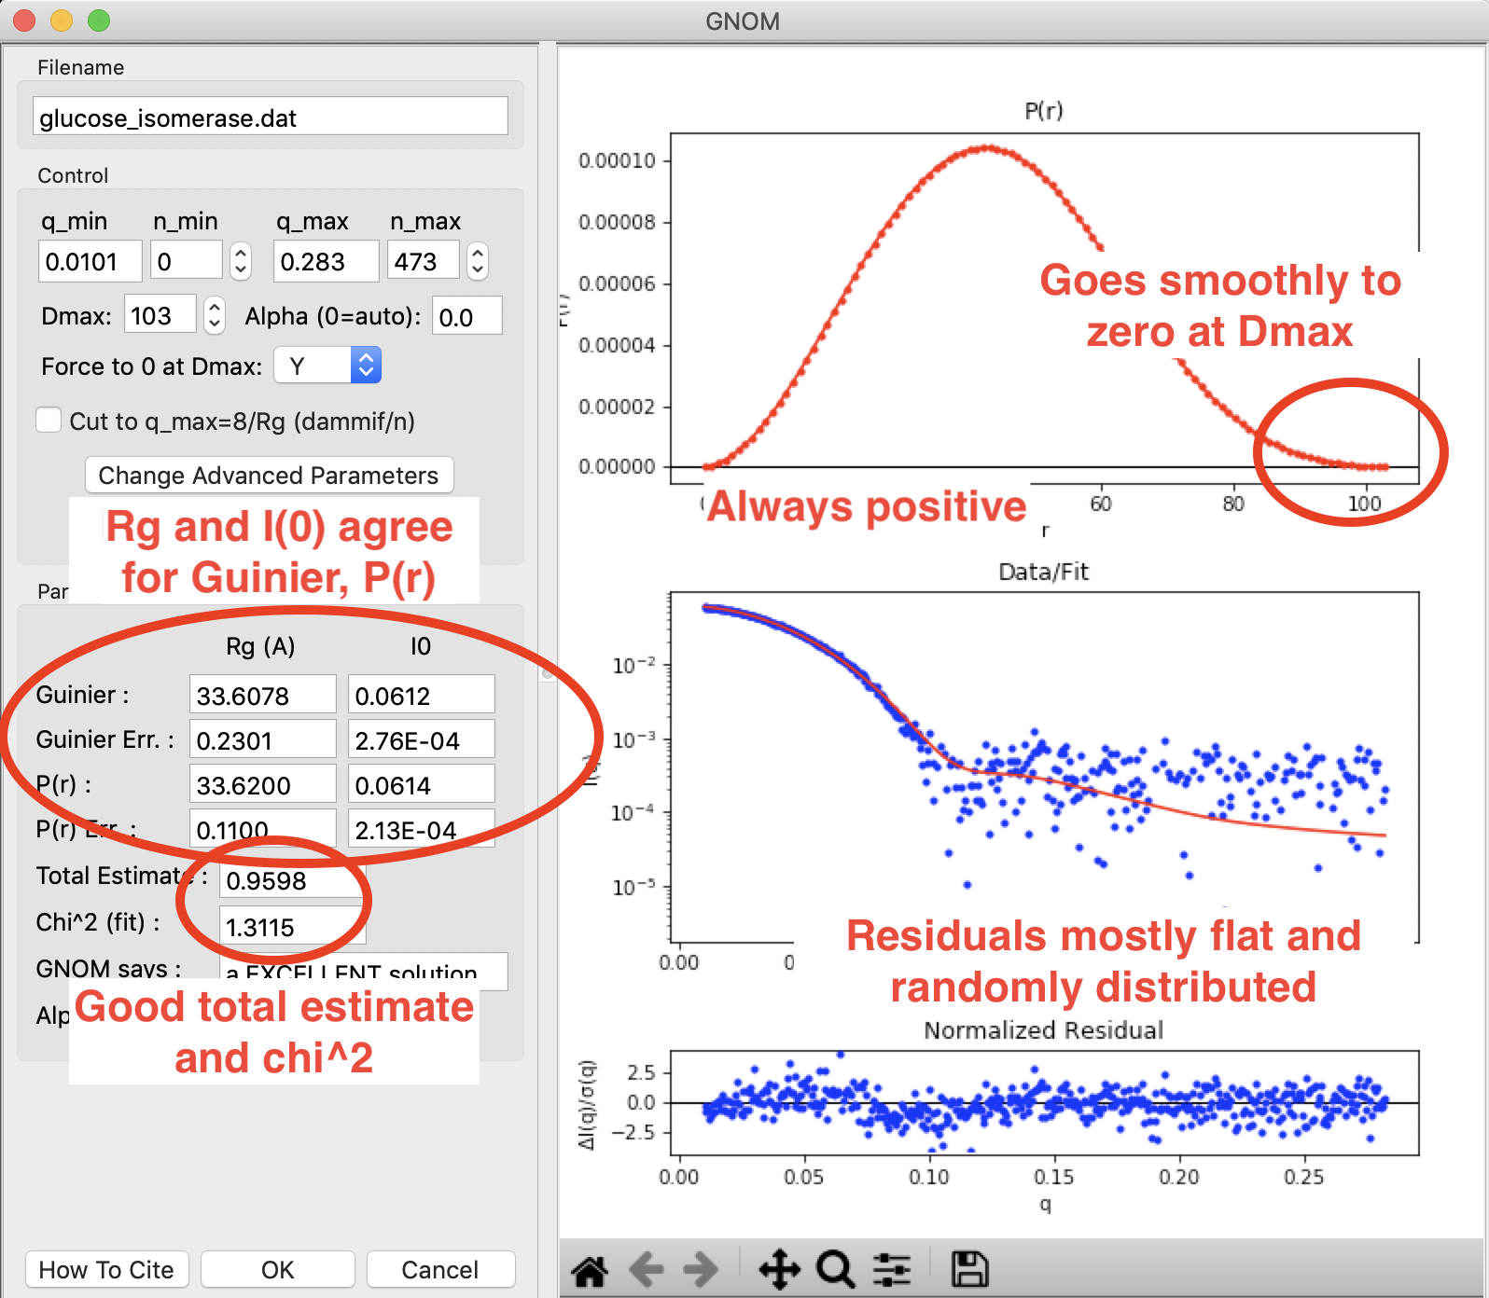Image resolution: width=1489 pixels, height=1298 pixels.
Task: Click the OK button
Action: tap(278, 1270)
